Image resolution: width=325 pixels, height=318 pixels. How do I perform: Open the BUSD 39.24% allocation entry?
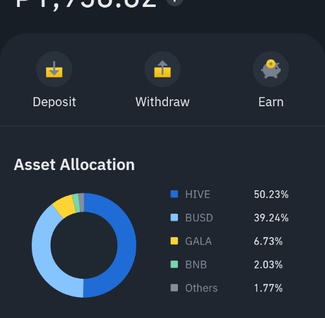click(x=229, y=217)
